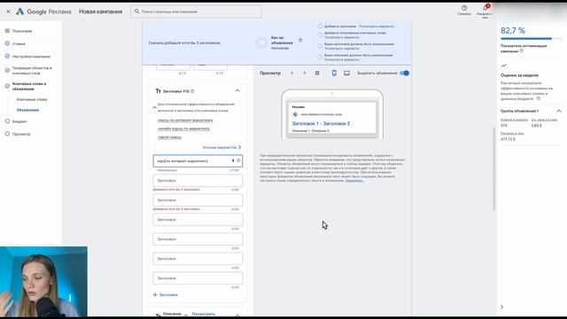
Task: Click info icon beside Показатель оптимизации кампании
Action: point(522,51)
